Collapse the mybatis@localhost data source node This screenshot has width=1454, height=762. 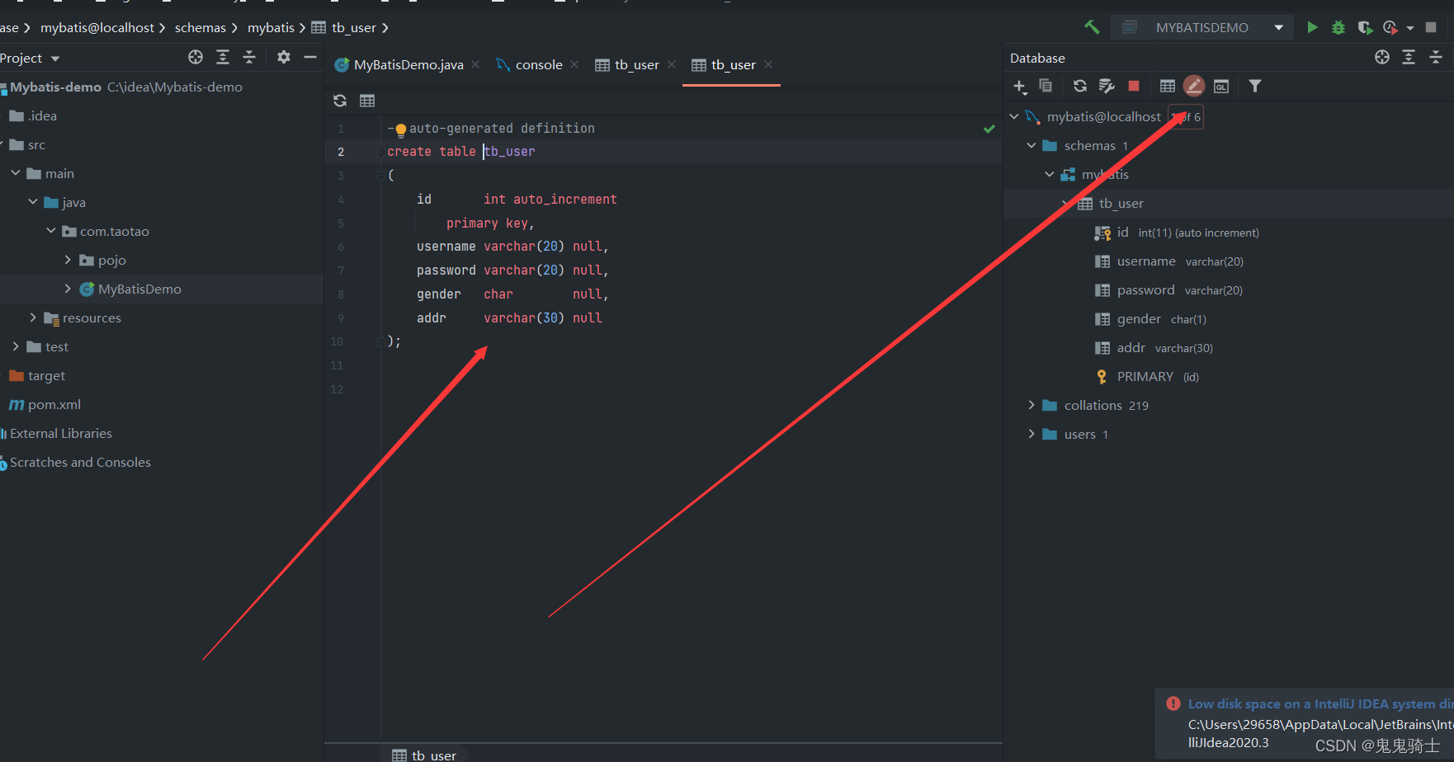pyautogui.click(x=1014, y=117)
